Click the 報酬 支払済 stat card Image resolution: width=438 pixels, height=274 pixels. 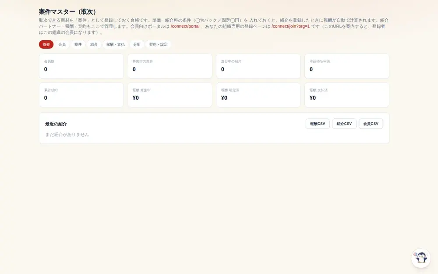(x=347, y=95)
